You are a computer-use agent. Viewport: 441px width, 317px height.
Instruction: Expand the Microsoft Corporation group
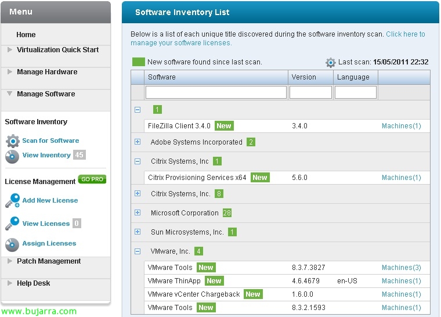click(138, 212)
